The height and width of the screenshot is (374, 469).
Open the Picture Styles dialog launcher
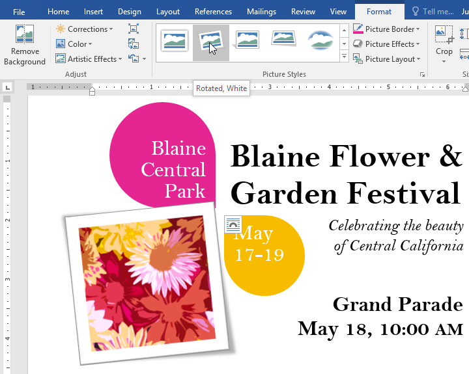422,75
